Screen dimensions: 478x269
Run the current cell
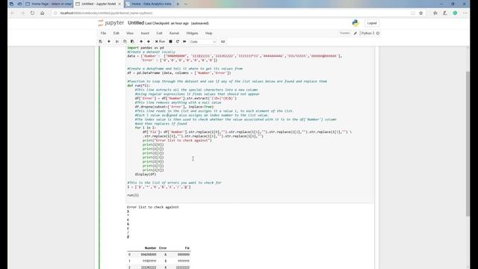[160, 42]
